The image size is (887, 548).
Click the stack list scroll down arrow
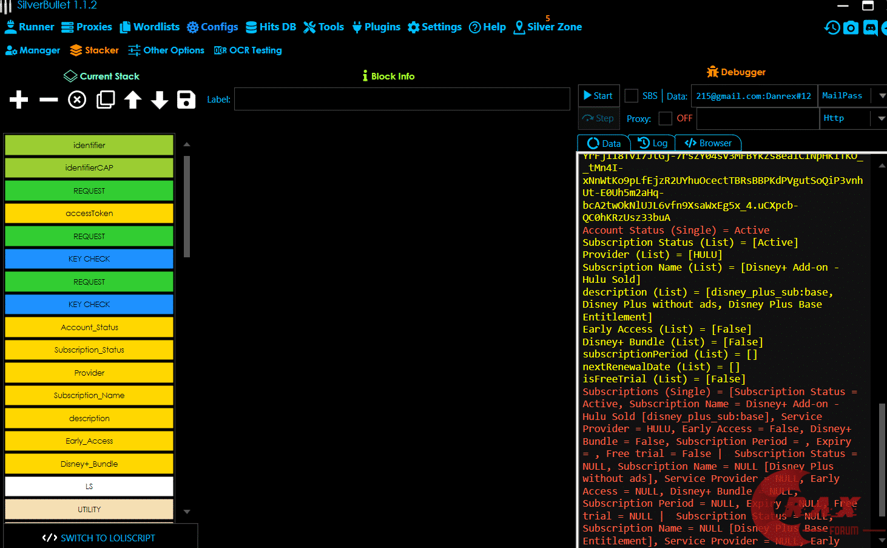(187, 512)
